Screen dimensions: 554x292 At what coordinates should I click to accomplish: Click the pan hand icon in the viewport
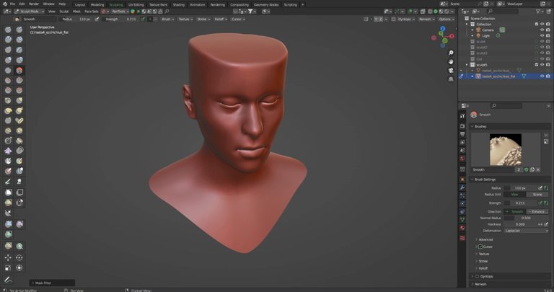pos(450,61)
